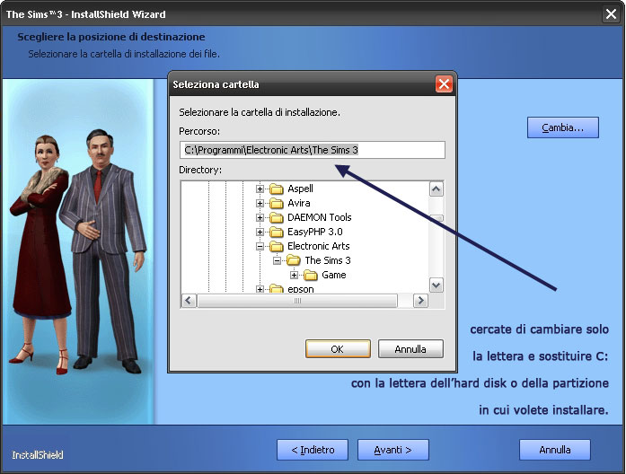Select the Aspell folder label
This screenshot has height=474, width=626.
[x=300, y=189]
